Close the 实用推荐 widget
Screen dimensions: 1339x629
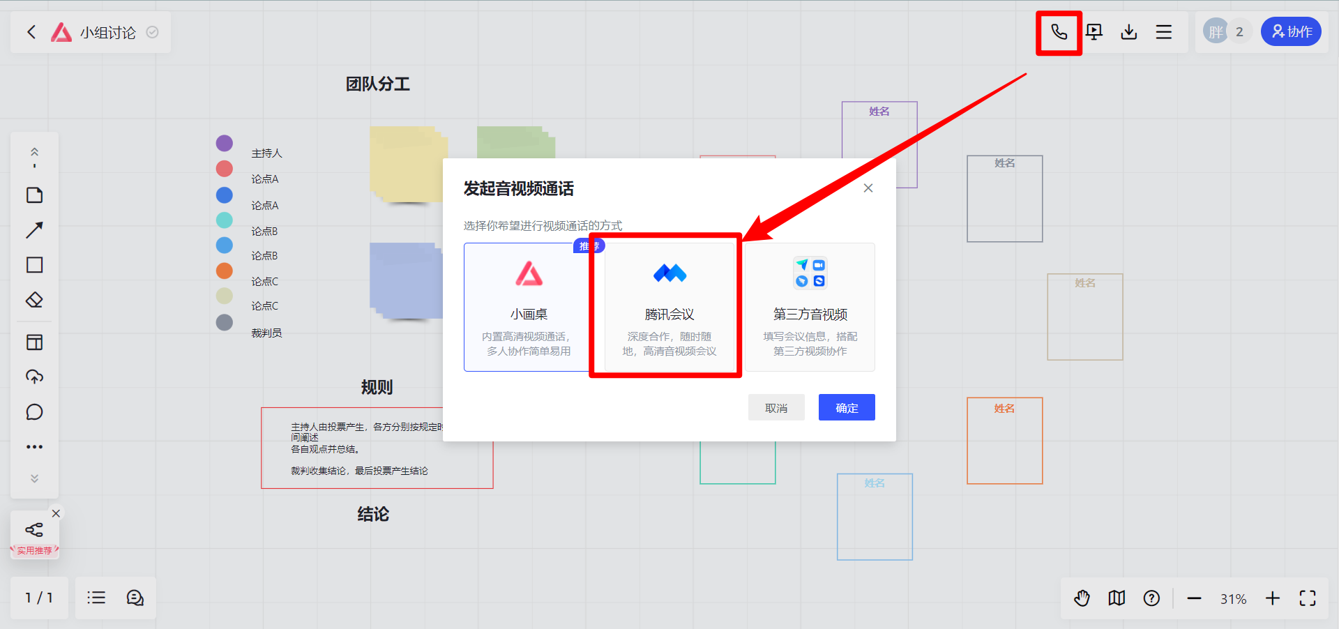click(x=56, y=513)
